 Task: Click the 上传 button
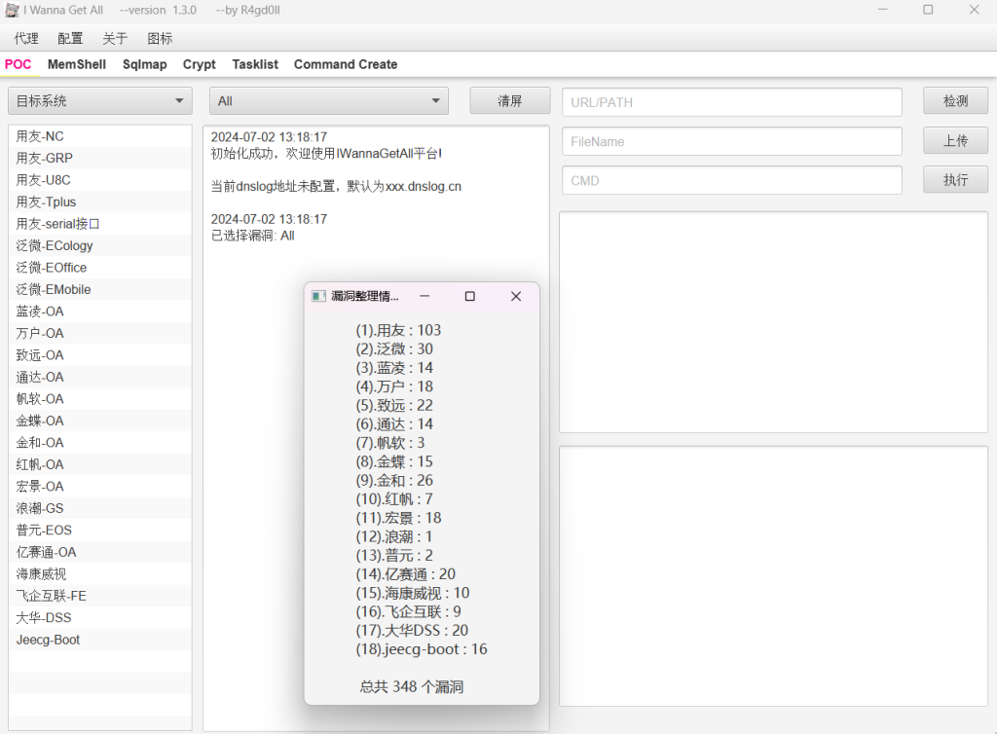pos(955,140)
